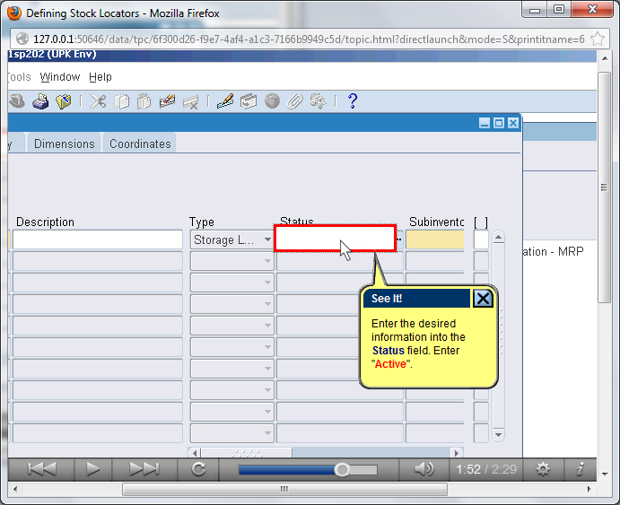Click the Copy icon in the toolbar
This screenshot has height=505, width=620.
[x=122, y=101]
